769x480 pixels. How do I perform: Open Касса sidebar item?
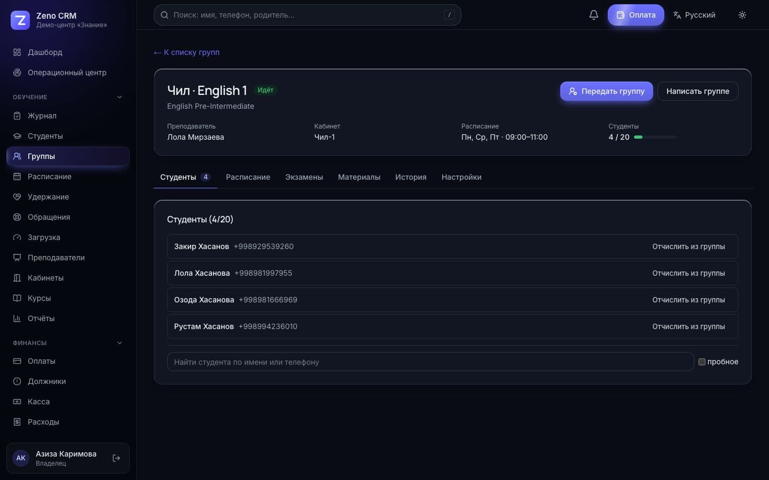(x=68, y=402)
